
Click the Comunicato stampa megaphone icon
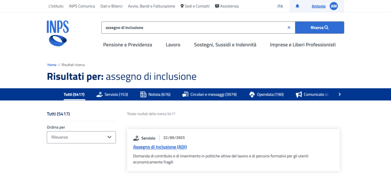click(299, 94)
